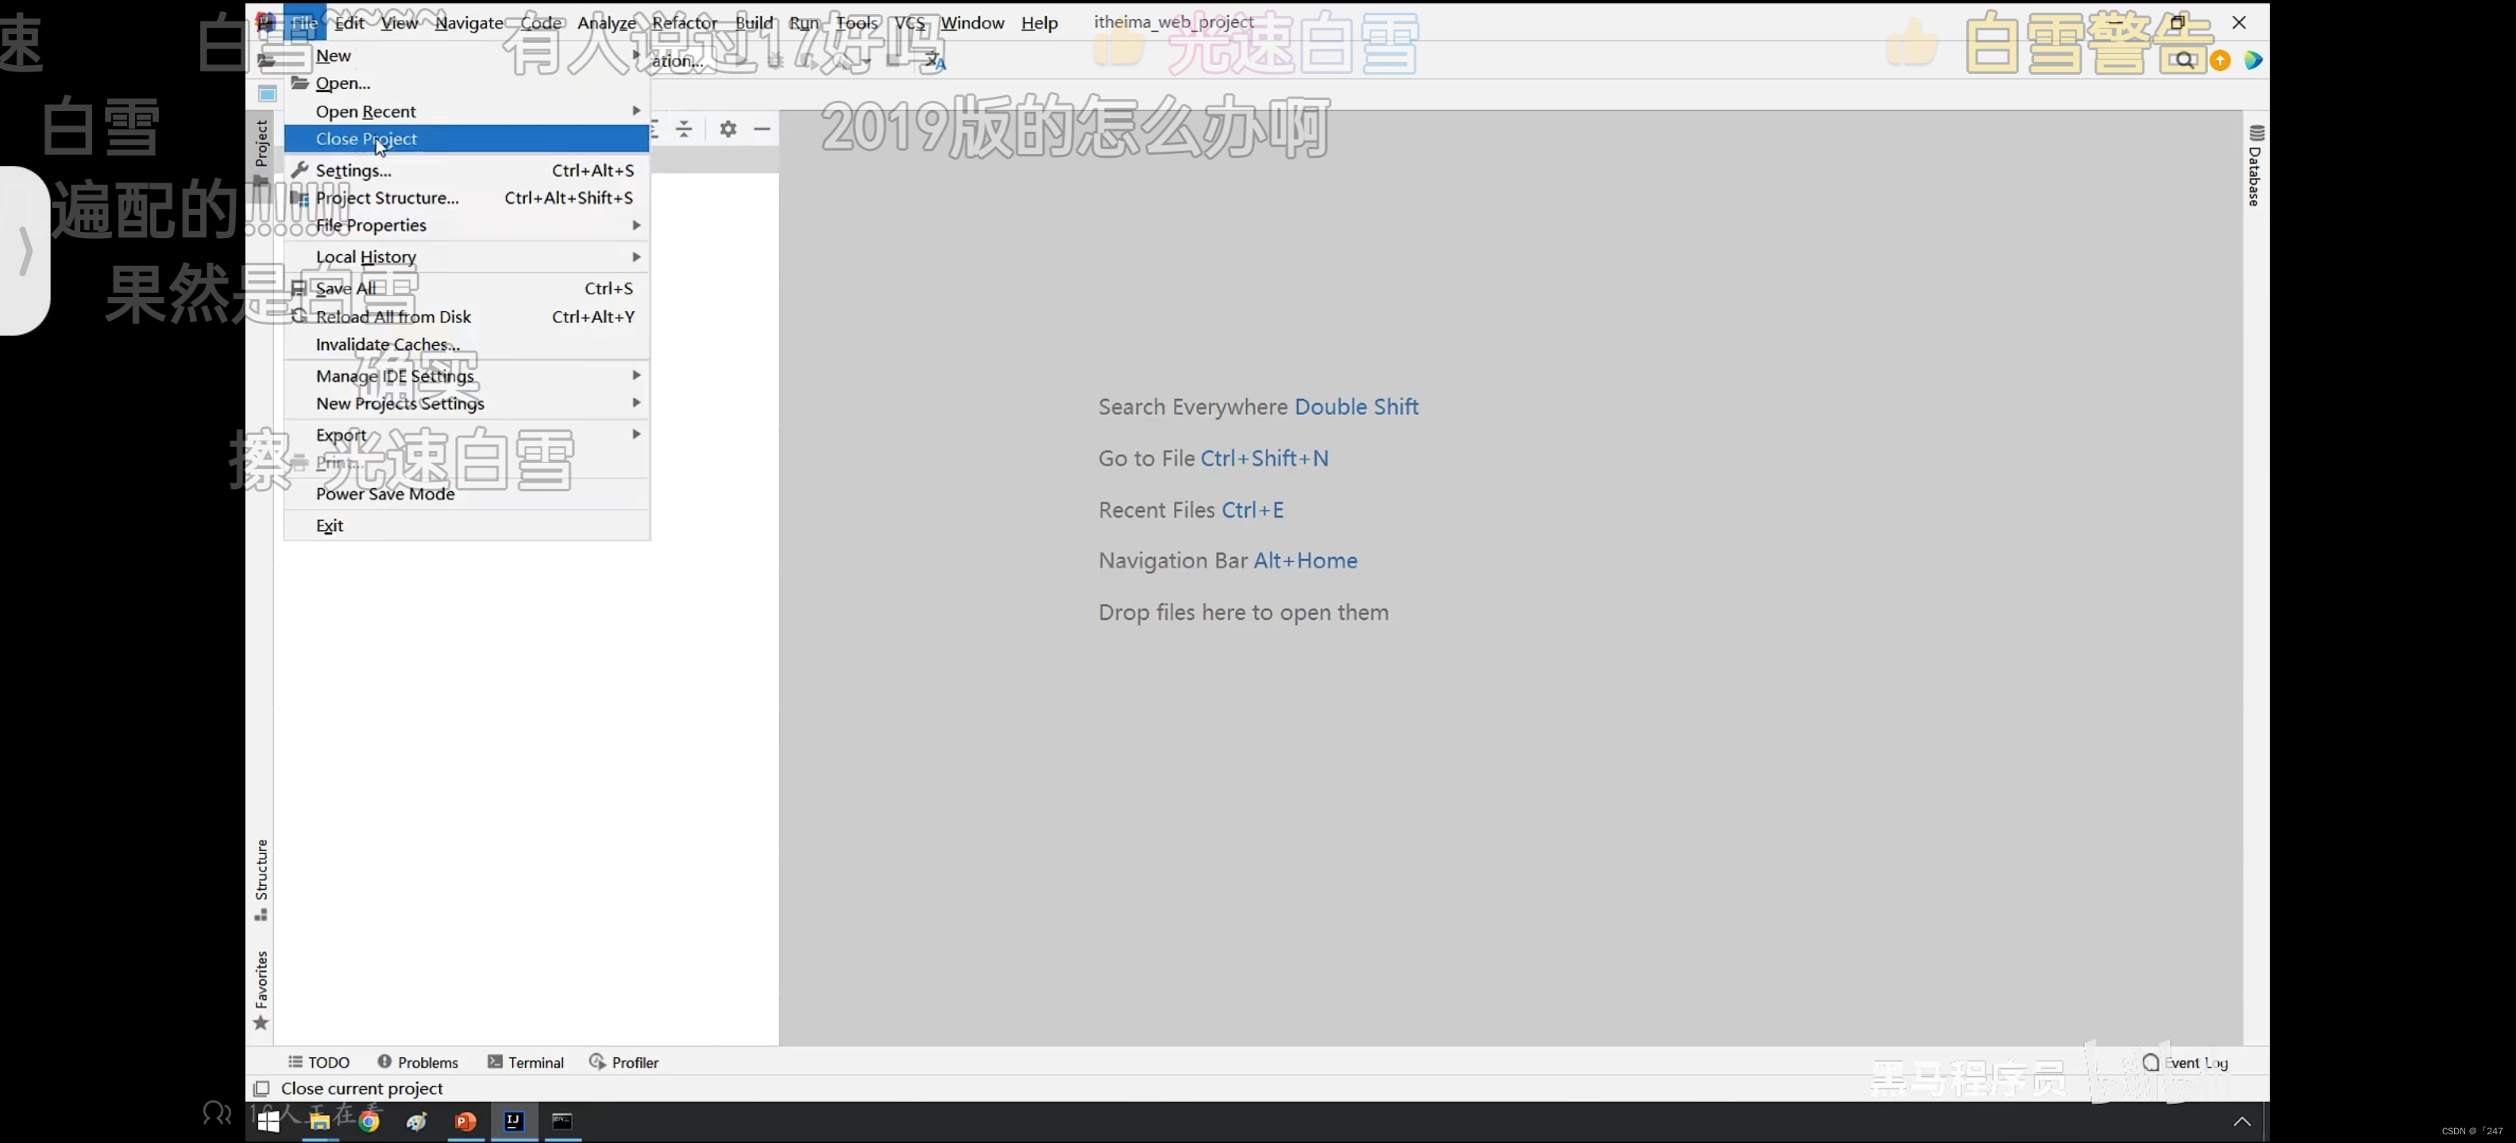Image resolution: width=2516 pixels, height=1143 pixels.
Task: Open the View menu
Action: (399, 22)
